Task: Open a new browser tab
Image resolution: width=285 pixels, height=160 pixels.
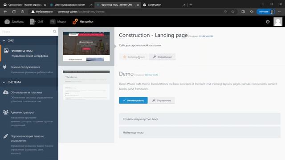Action: (191, 5)
